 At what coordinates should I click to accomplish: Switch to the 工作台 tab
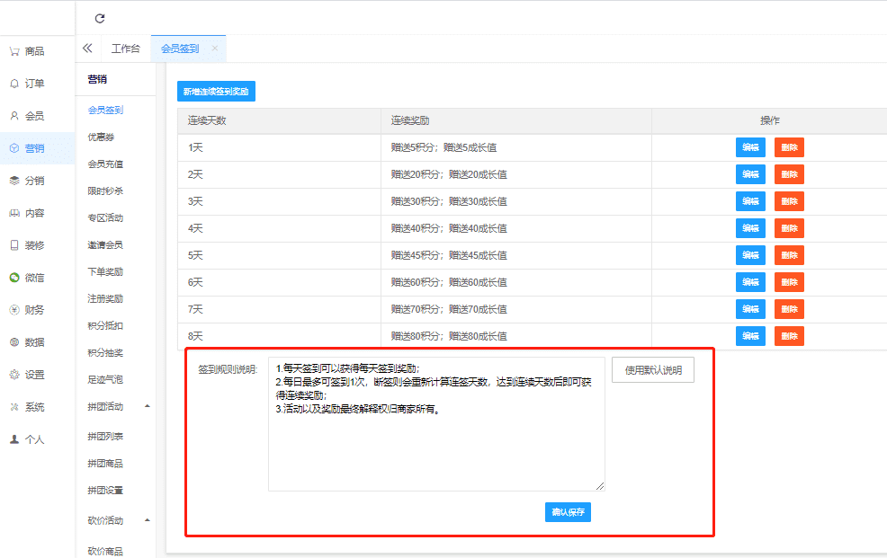pos(125,49)
